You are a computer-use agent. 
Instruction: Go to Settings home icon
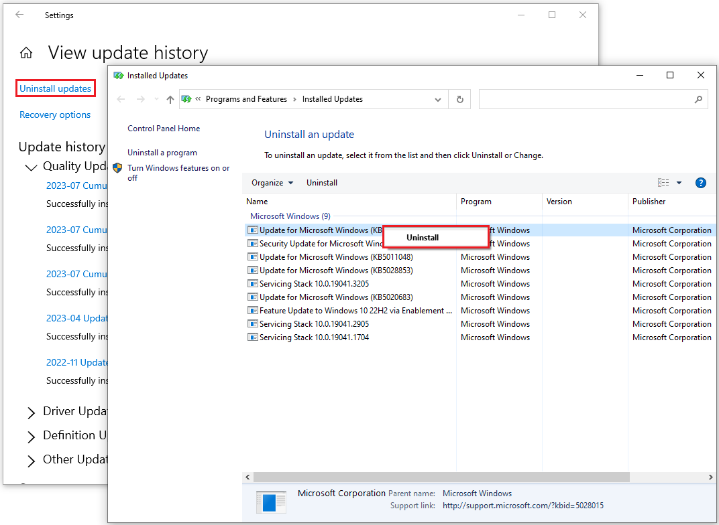click(x=26, y=53)
